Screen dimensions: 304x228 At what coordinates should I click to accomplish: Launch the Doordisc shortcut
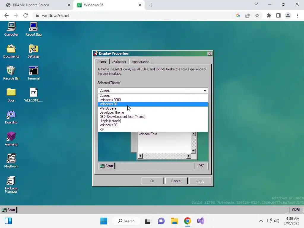(x=11, y=117)
